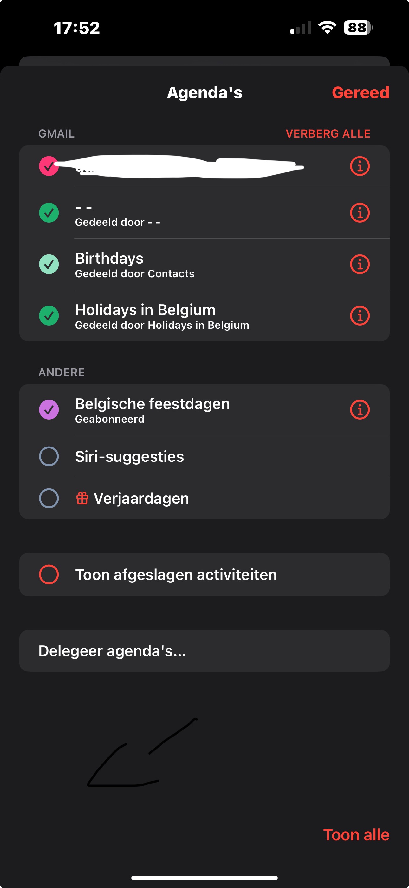Uncheck the Birthdays calendar checkmark

(49, 265)
